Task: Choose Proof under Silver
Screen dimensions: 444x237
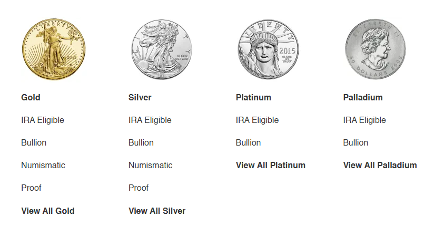Action: 139,188
